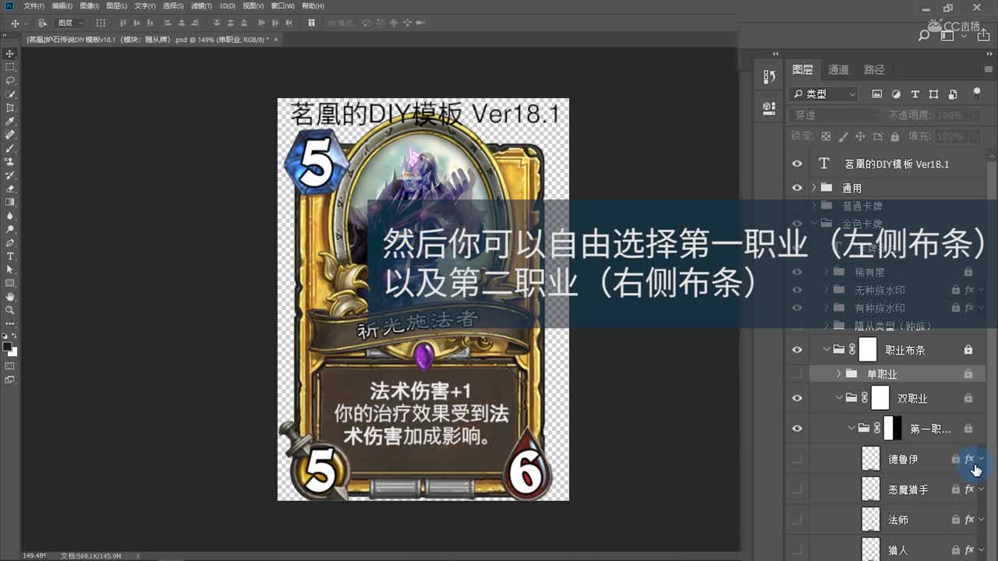Screen dimensions: 998x561
Task: Open the 文件 menu
Action: [x=35, y=5]
